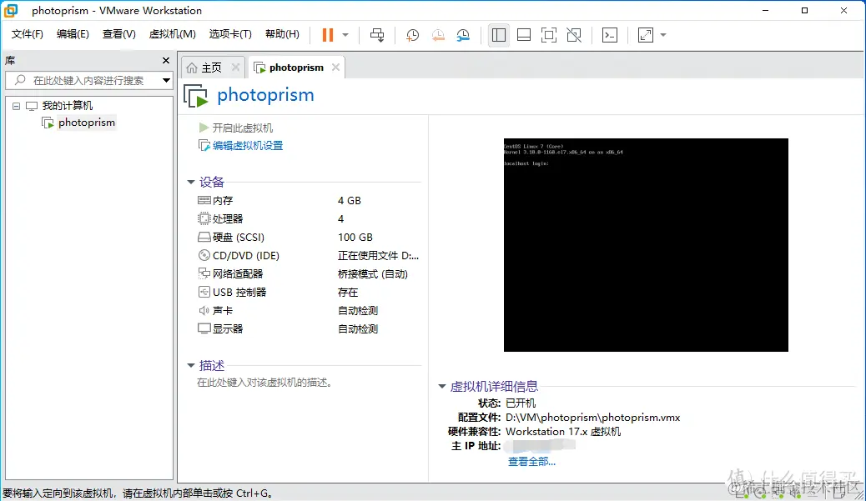The image size is (866, 501).
Task: Revert the VM to its snapshot
Action: tap(438, 35)
